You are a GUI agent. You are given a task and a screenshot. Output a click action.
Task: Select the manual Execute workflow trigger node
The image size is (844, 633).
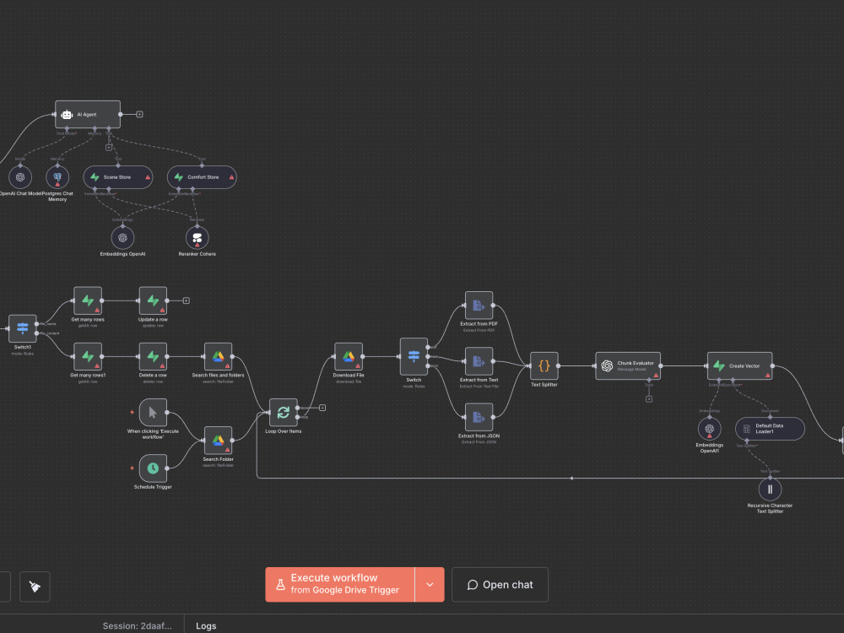coord(153,413)
